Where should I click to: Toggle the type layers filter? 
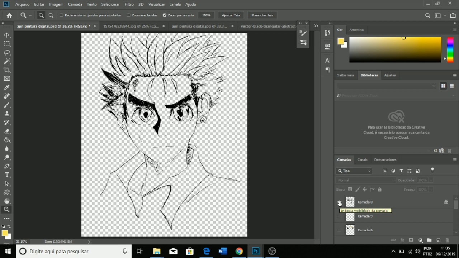[x=401, y=171]
